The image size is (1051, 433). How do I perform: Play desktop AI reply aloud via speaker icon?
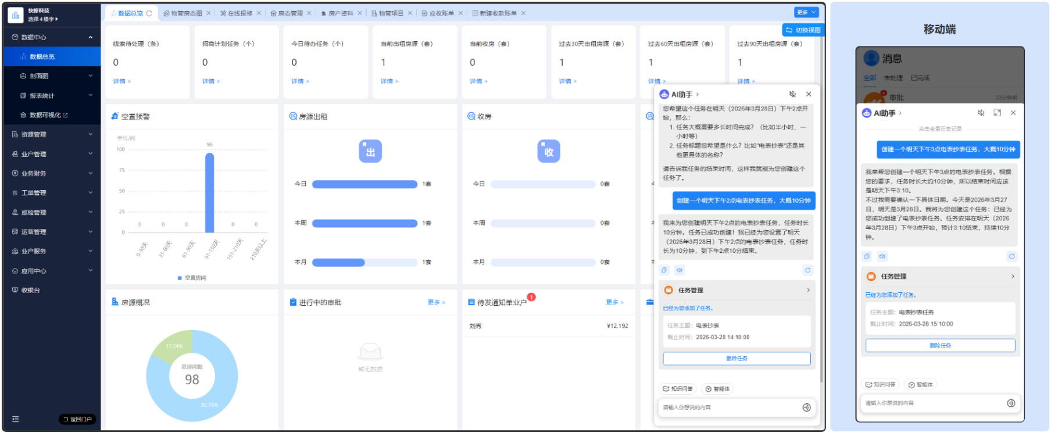pos(680,270)
